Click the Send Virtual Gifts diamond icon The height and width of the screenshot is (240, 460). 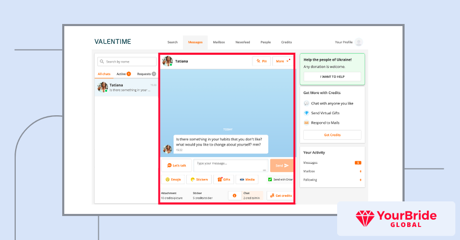tap(306, 113)
